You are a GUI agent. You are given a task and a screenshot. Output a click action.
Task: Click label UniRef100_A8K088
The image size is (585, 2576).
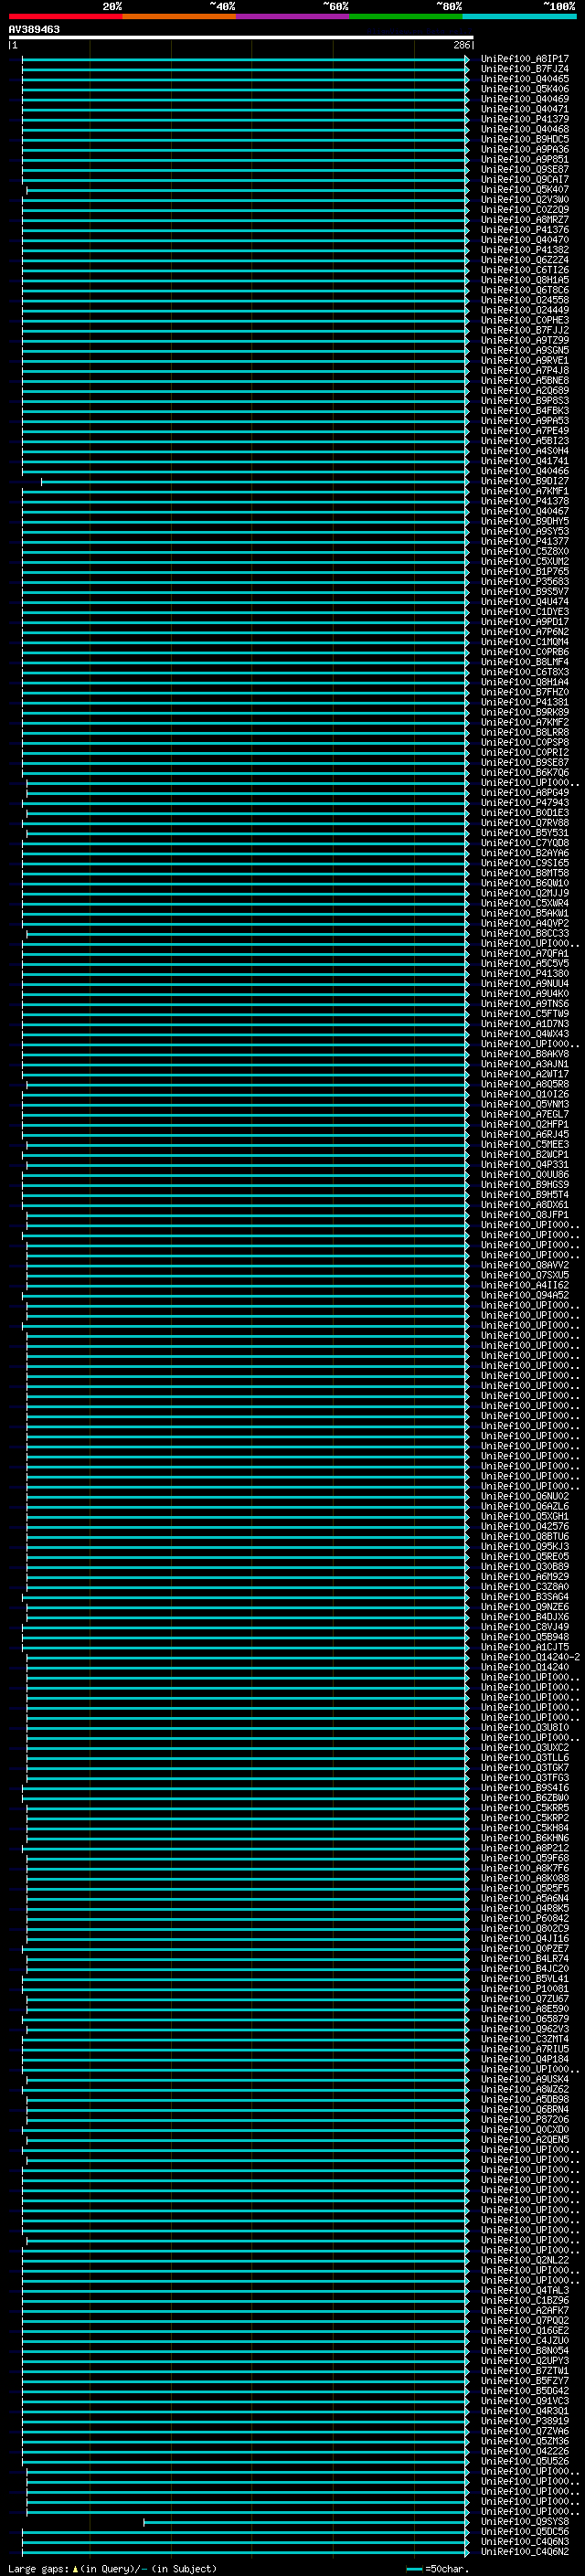click(x=524, y=1878)
